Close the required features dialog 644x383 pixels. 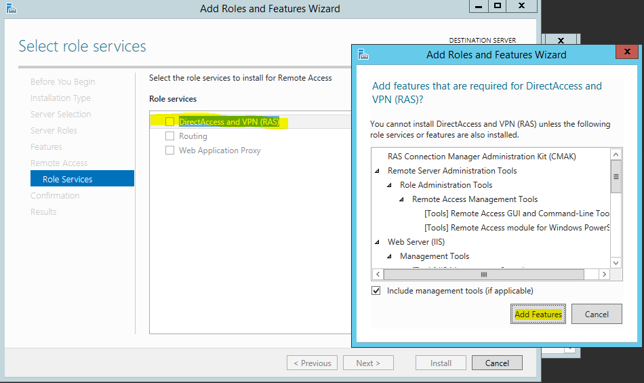(627, 52)
